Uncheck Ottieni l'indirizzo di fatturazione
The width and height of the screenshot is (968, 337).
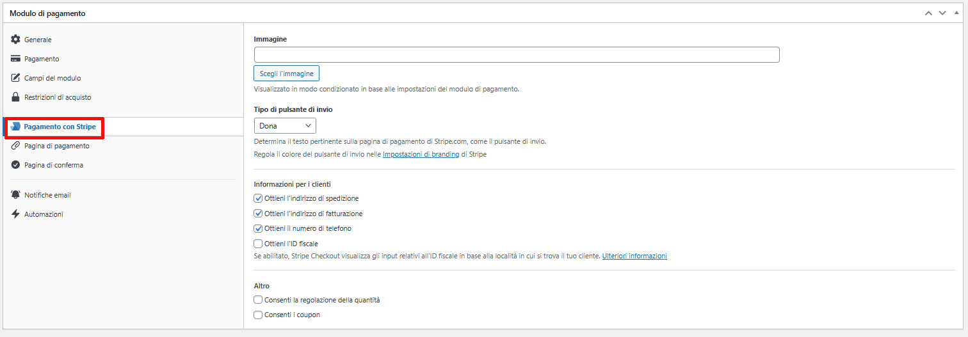click(259, 214)
